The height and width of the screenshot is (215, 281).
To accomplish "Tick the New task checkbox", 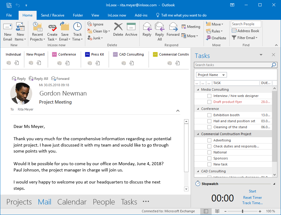I will 209,164.
